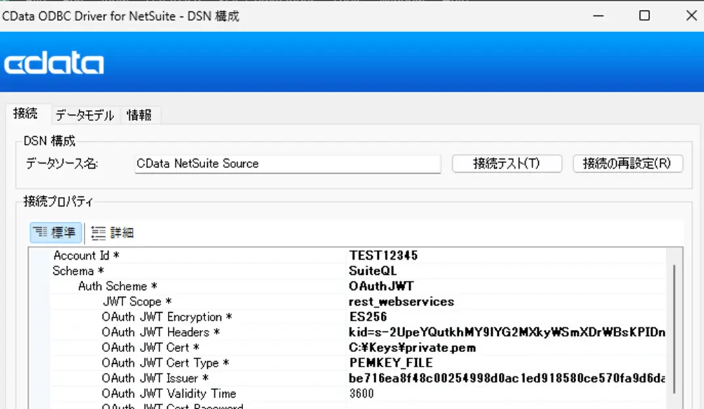704x409 pixels.
Task: Switch to 詳細 view
Action: tap(113, 232)
